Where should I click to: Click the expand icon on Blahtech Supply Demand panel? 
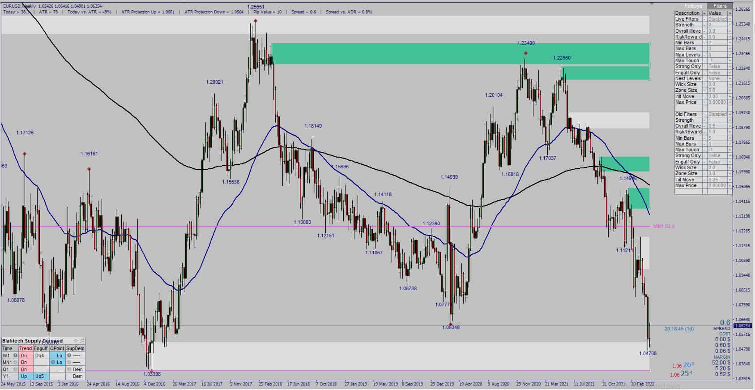coord(81,341)
